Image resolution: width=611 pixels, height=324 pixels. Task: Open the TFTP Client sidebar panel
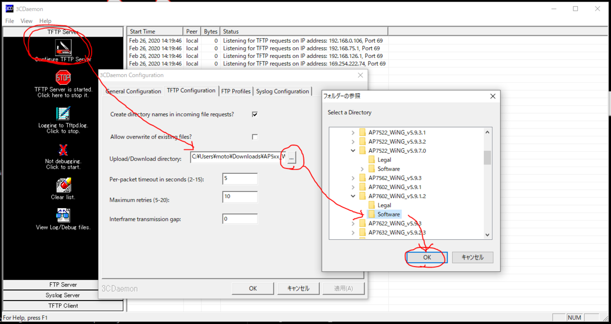click(x=63, y=306)
